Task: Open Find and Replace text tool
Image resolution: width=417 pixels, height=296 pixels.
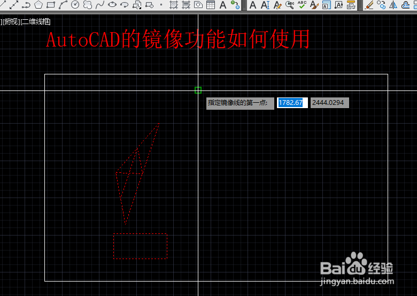Action: coord(290,5)
